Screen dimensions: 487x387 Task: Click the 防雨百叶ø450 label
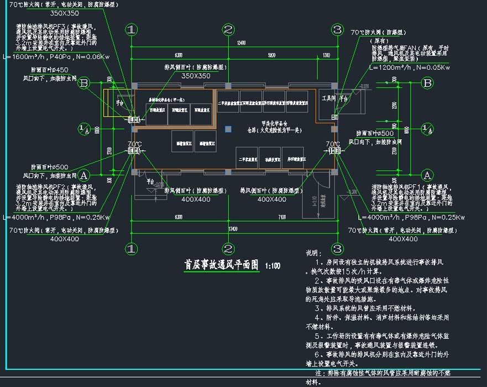(x=50, y=70)
